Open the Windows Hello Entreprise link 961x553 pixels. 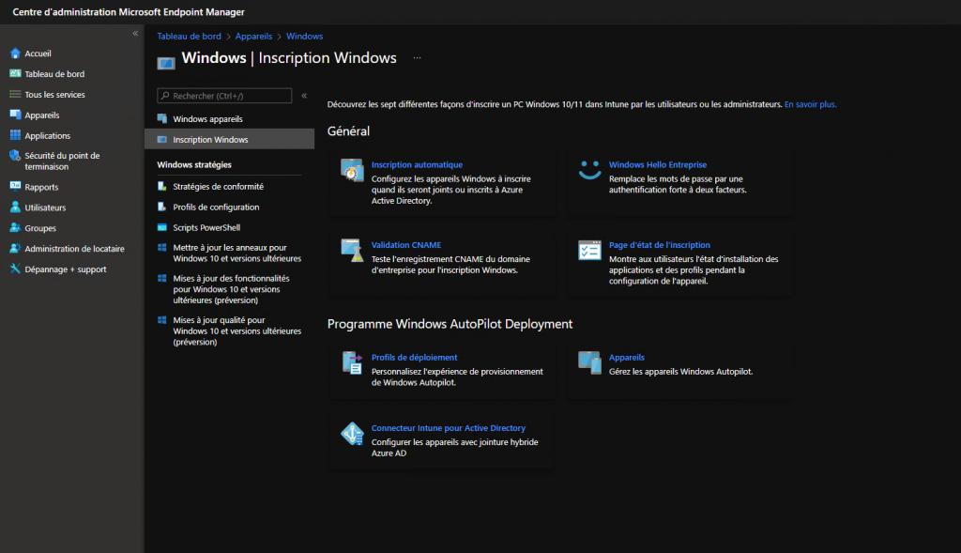658,164
